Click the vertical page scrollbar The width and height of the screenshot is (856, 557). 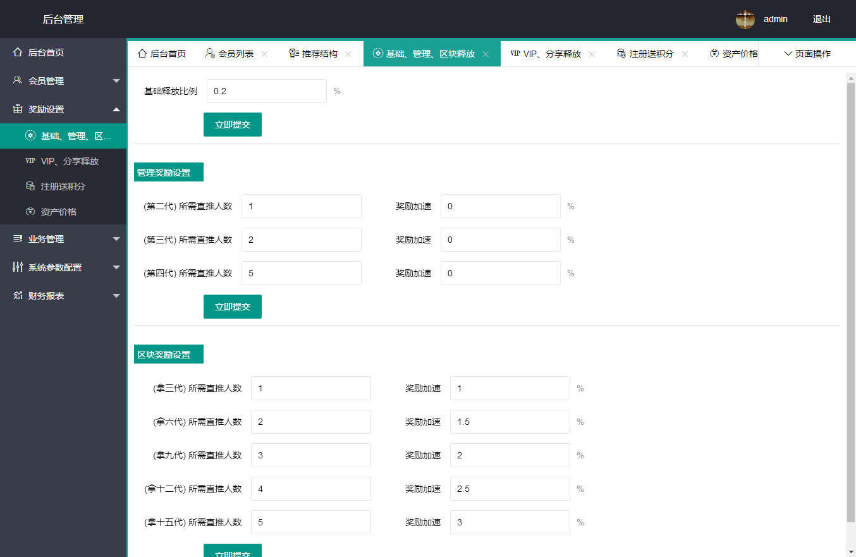[850, 297]
